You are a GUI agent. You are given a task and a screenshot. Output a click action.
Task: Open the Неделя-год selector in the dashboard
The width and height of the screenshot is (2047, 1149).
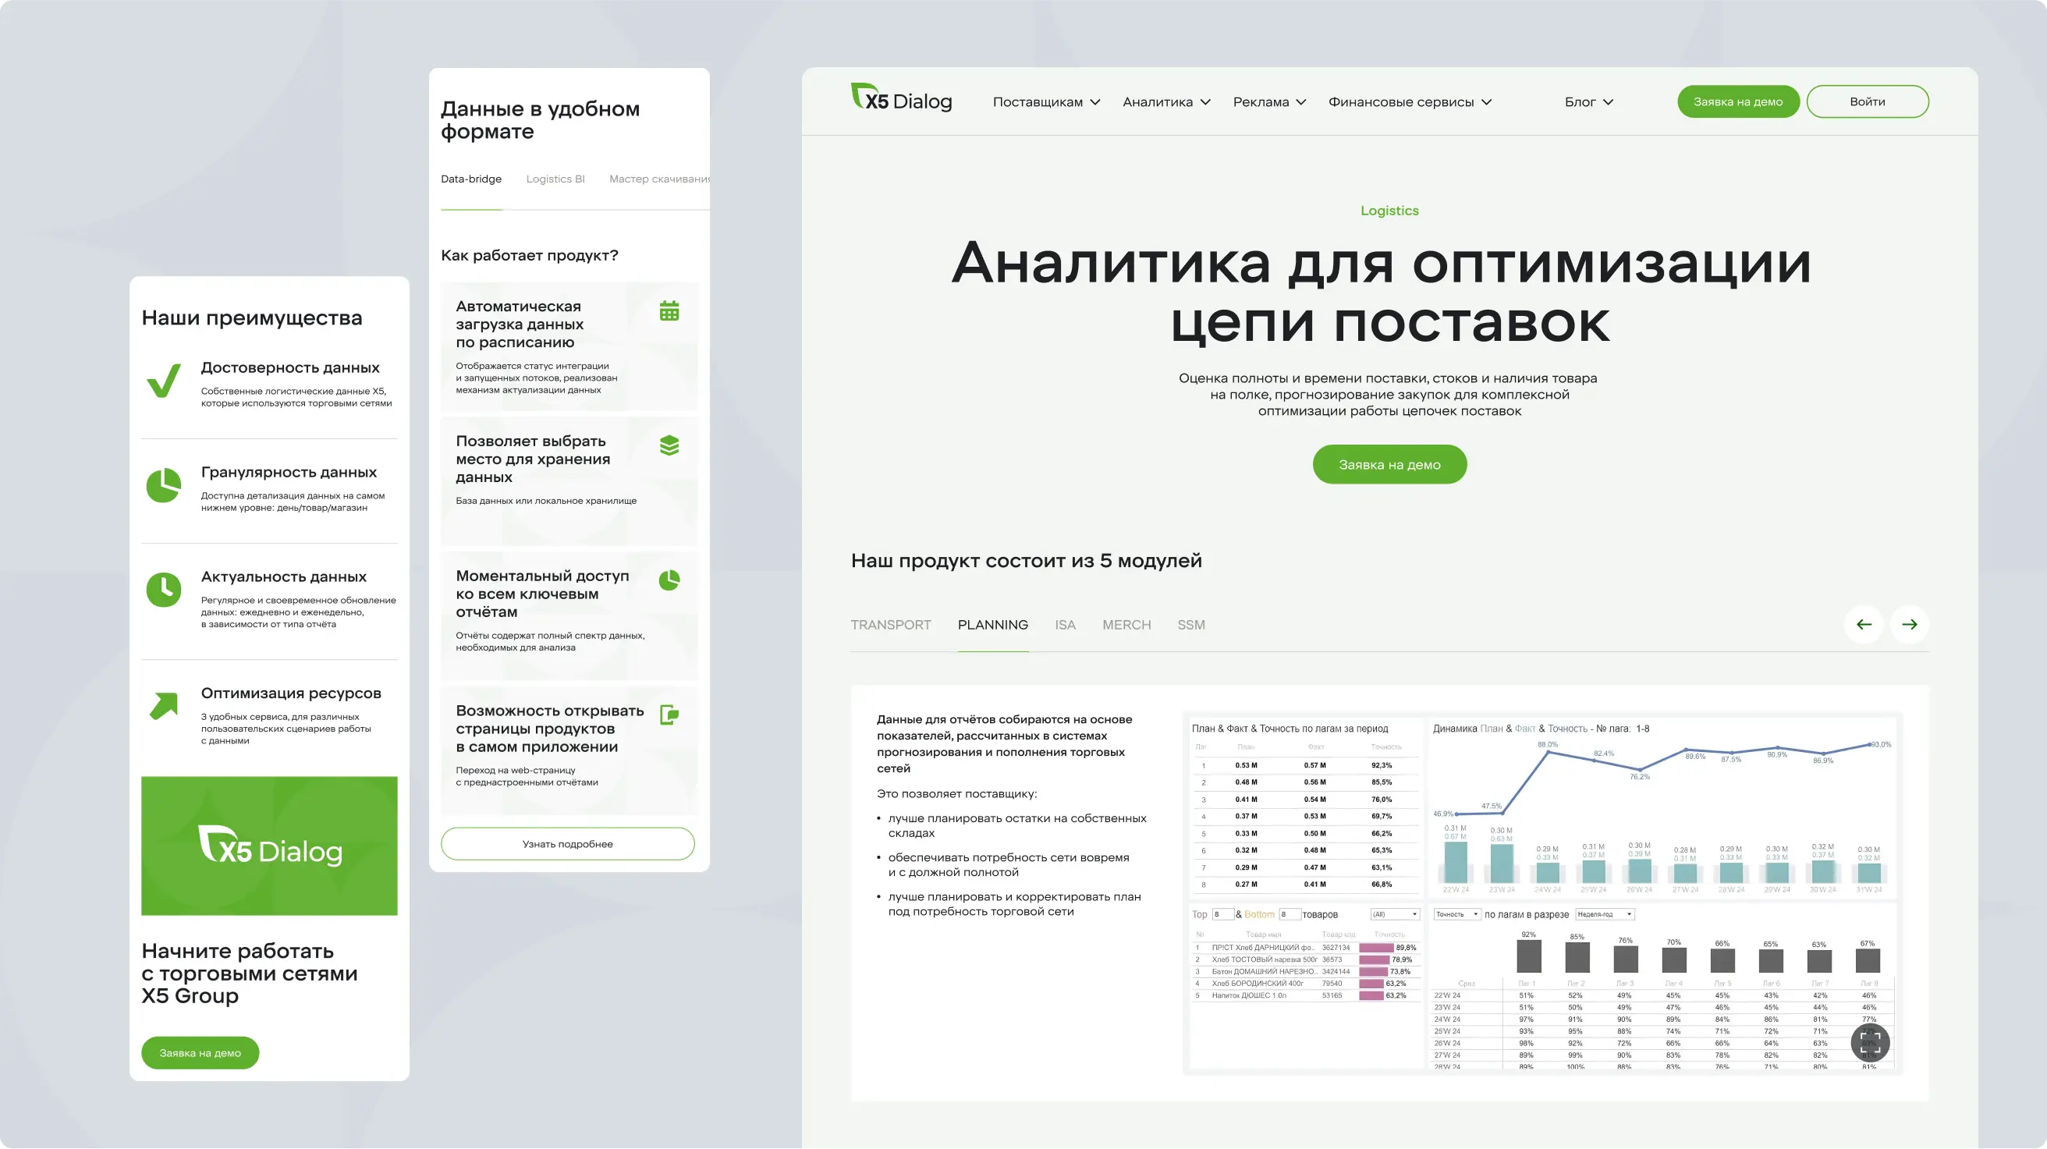pyautogui.click(x=1605, y=914)
